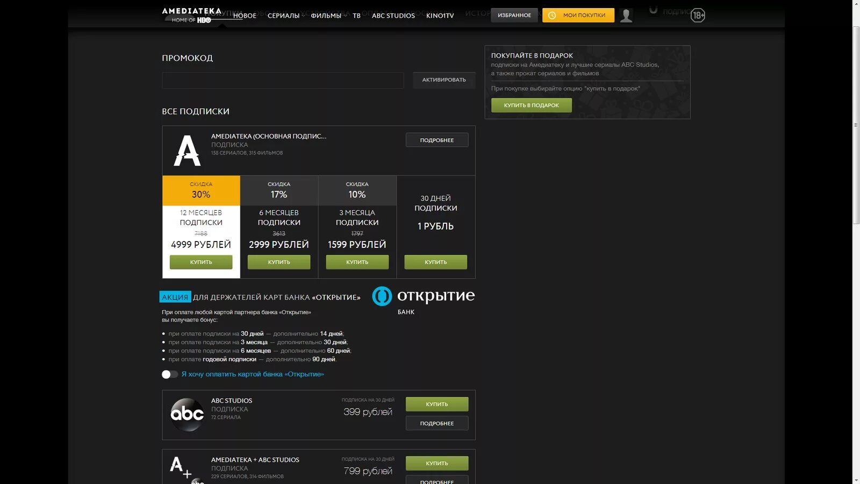Click the 'Покупайте в подарок' heading
Image resolution: width=860 pixels, height=484 pixels.
pyautogui.click(x=532, y=55)
